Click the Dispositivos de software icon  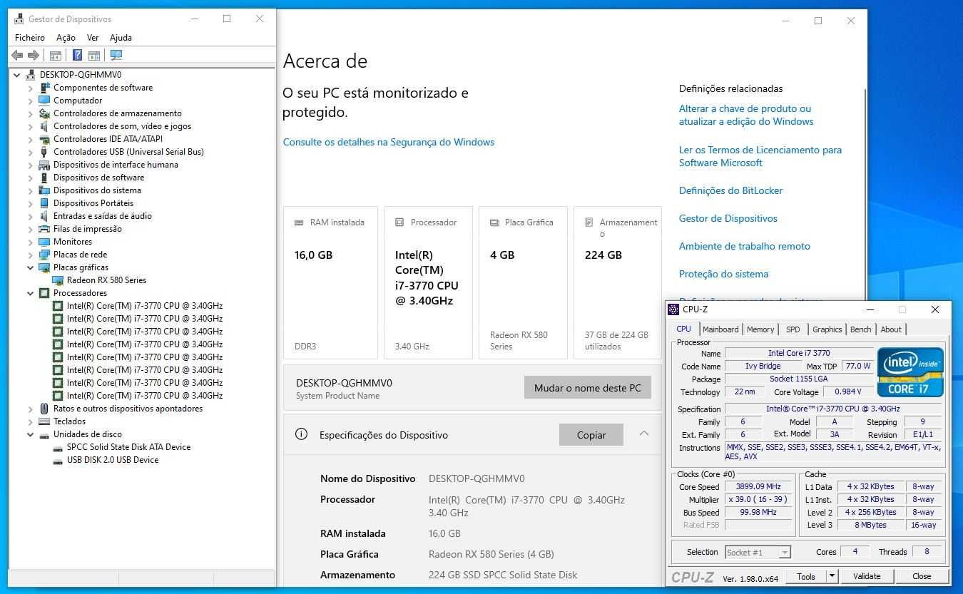[x=44, y=178]
